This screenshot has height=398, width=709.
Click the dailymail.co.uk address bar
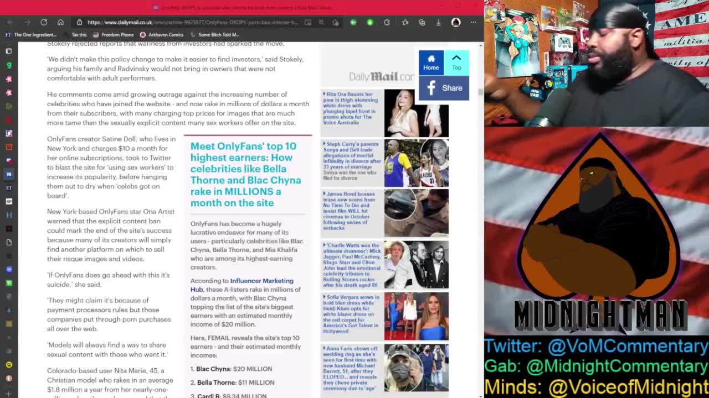[193, 22]
